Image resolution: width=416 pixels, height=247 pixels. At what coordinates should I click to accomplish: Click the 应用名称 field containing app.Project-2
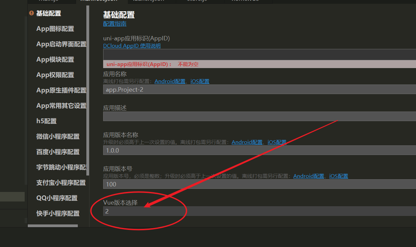(x=259, y=90)
